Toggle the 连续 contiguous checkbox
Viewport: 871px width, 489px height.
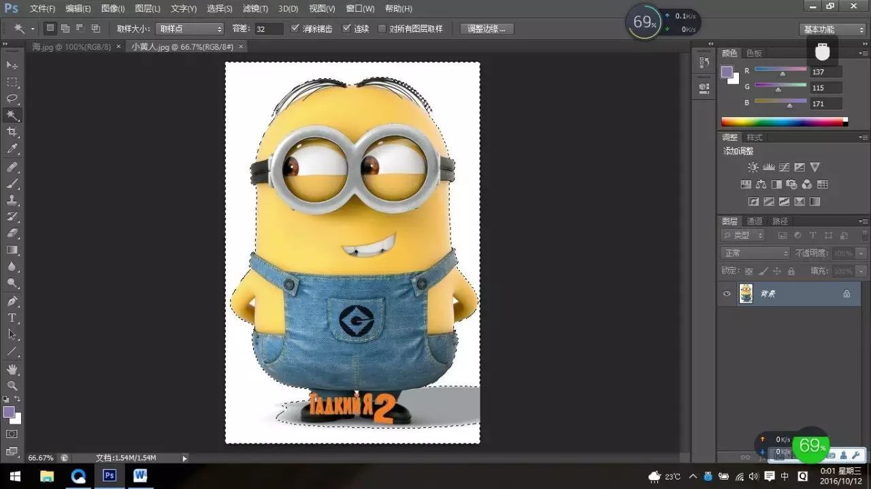tap(346, 29)
